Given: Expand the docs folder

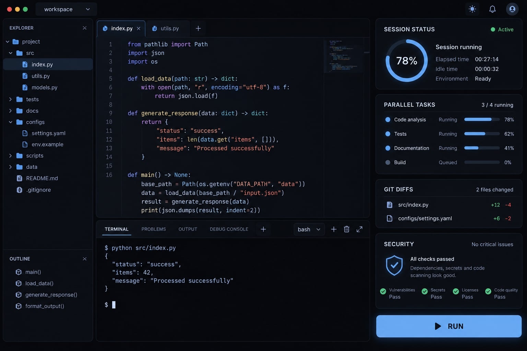Looking at the screenshot, I should [x=11, y=111].
